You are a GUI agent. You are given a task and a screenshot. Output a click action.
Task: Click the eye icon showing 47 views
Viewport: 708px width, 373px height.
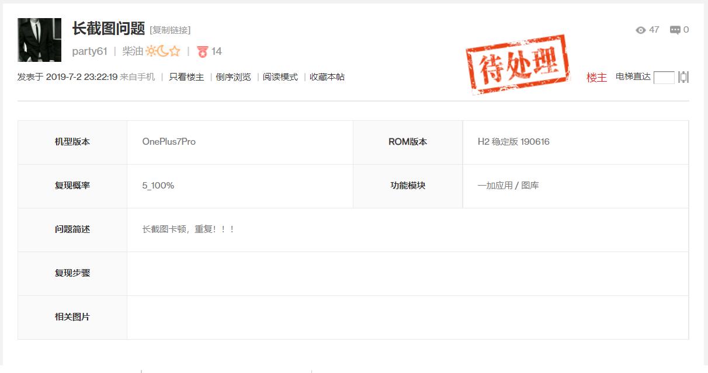[640, 30]
